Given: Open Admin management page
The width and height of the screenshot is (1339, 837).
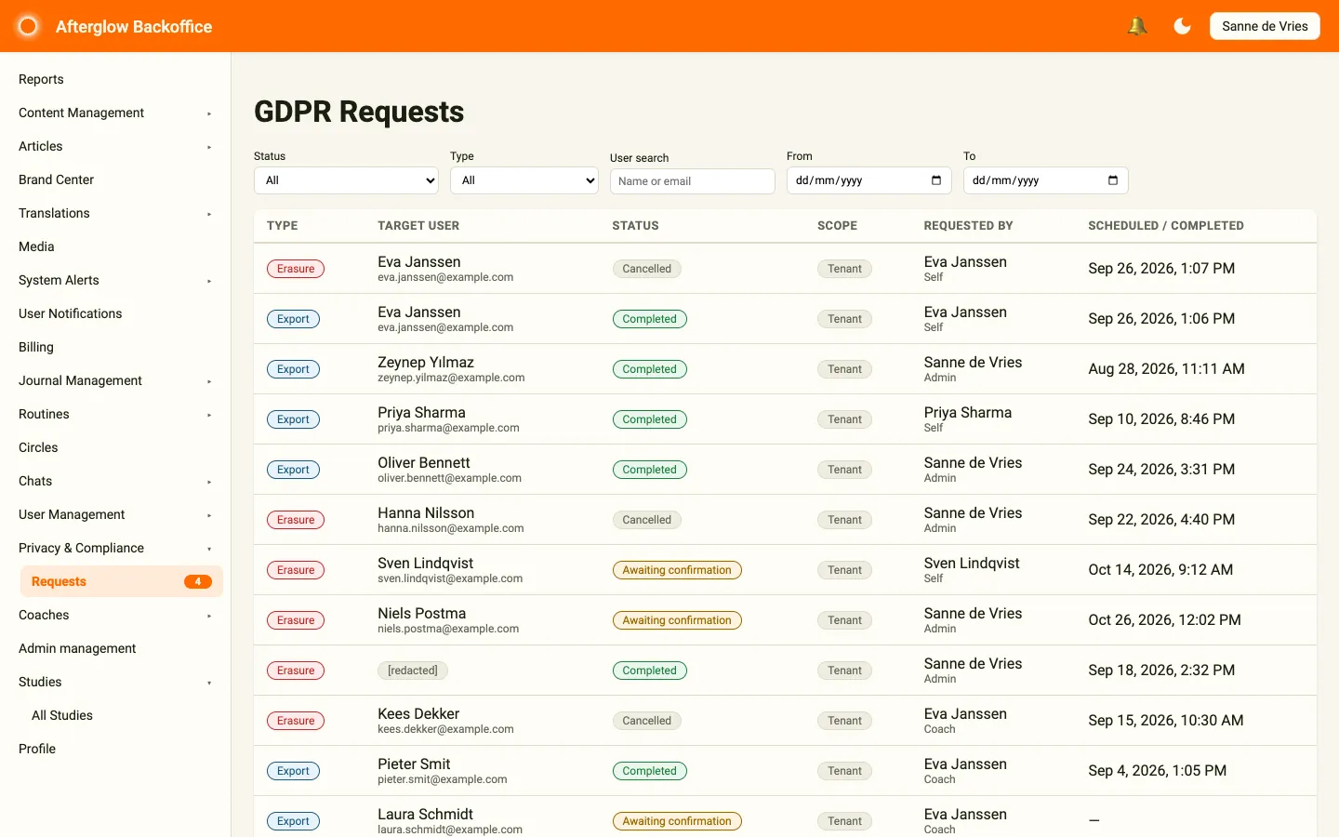Looking at the screenshot, I should [x=115, y=648].
